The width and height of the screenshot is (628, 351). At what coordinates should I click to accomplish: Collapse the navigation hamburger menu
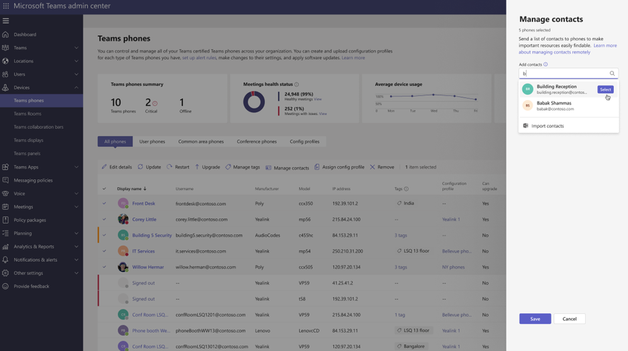click(x=6, y=20)
